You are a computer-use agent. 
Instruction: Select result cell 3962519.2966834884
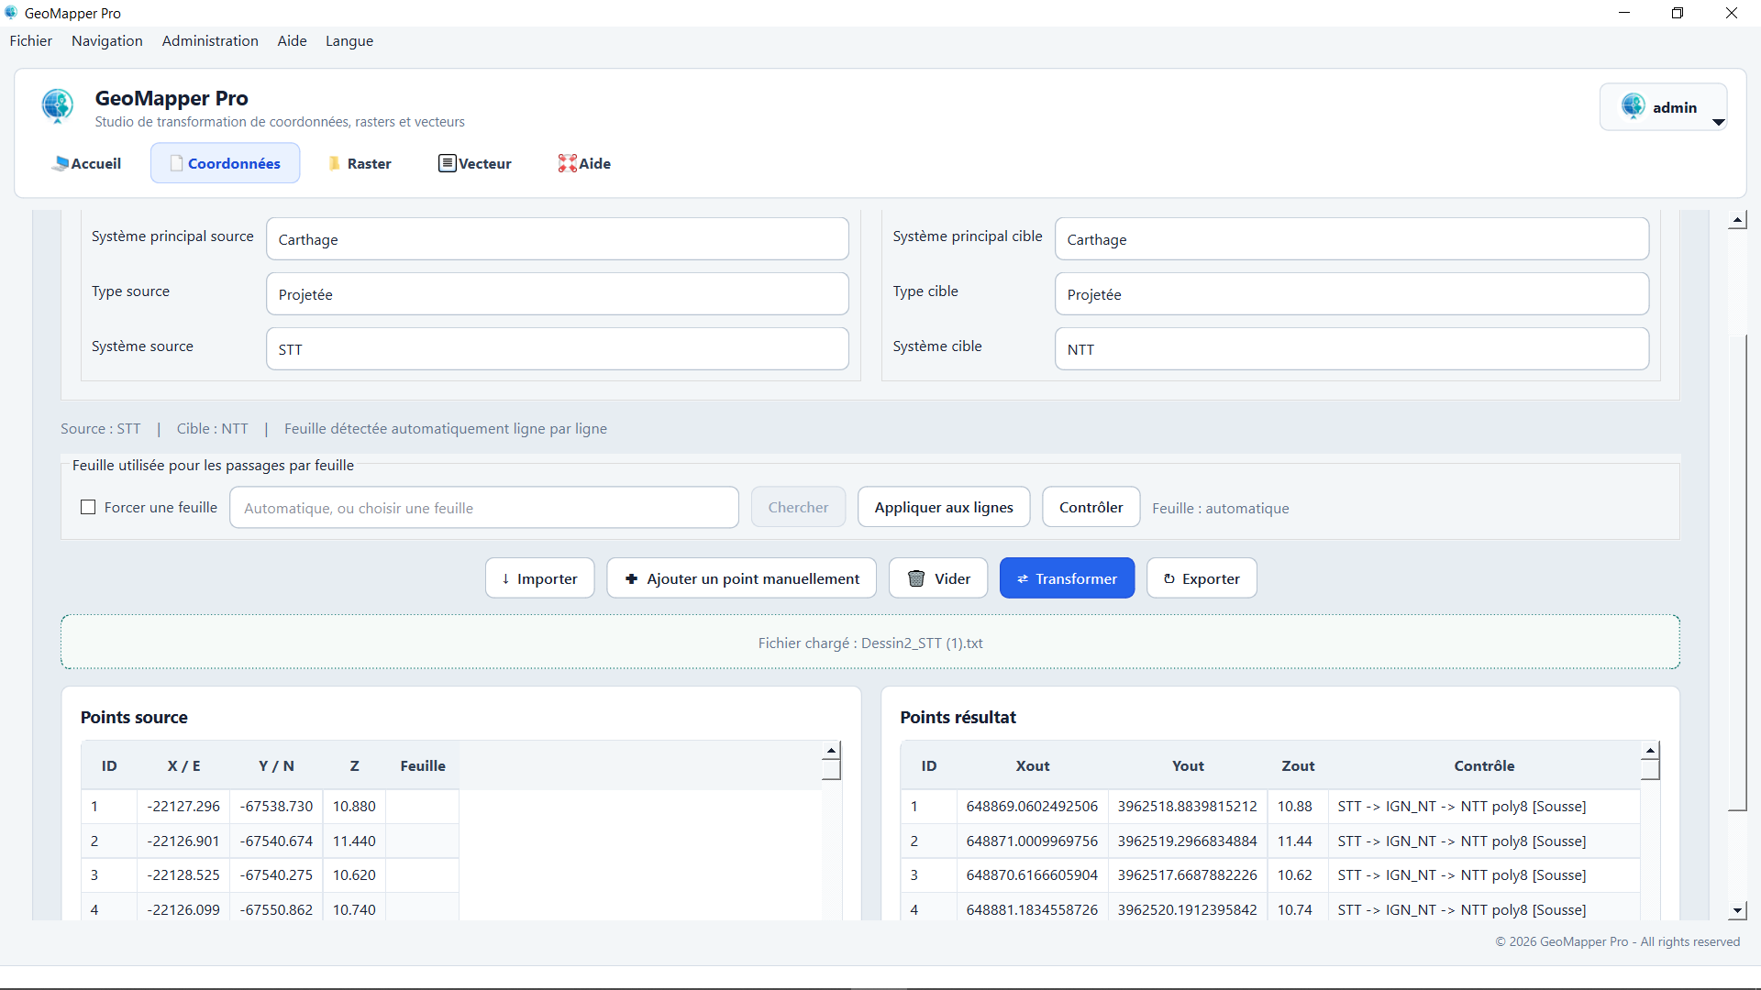tap(1188, 841)
